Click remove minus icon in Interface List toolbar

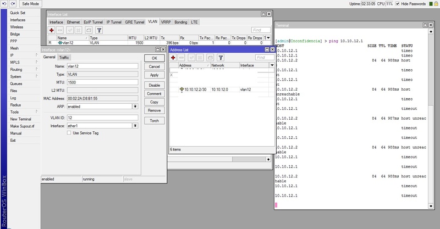[60, 30]
